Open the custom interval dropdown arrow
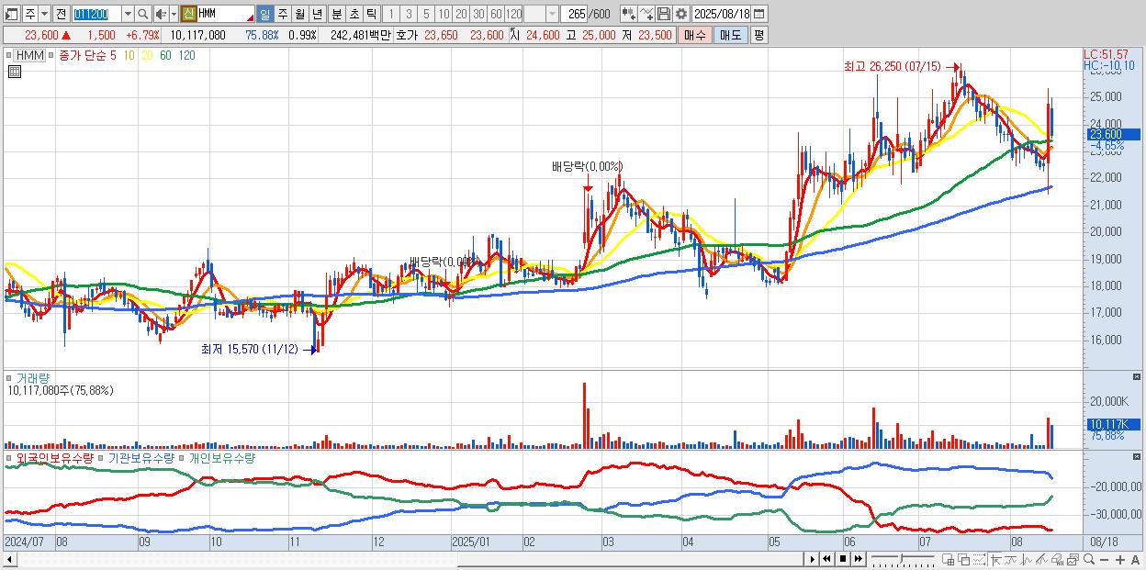The height and width of the screenshot is (570, 1146). (x=552, y=14)
